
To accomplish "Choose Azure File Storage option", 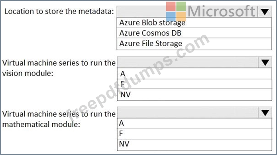I will click(x=194, y=43).
